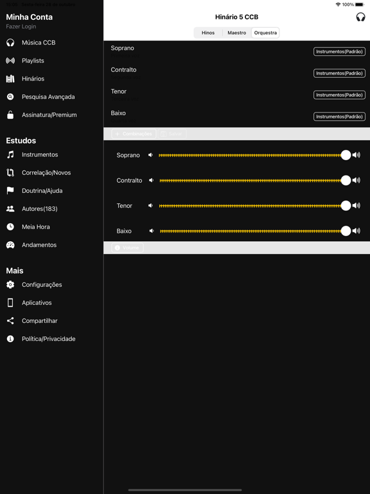370x494 pixels.
Task: Open Hinários menu item
Action: point(33,78)
